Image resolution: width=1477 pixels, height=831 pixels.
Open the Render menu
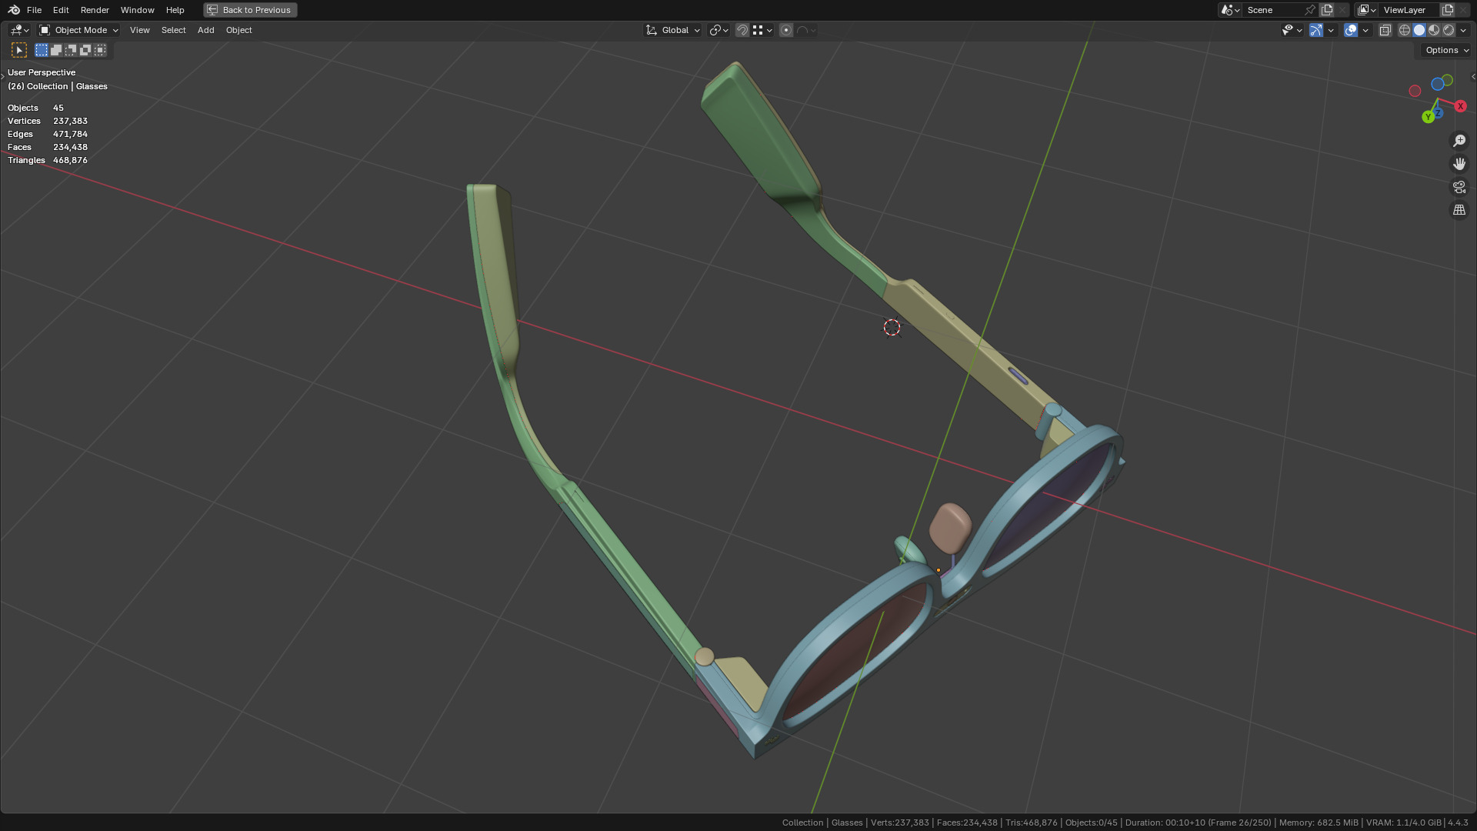(x=95, y=10)
